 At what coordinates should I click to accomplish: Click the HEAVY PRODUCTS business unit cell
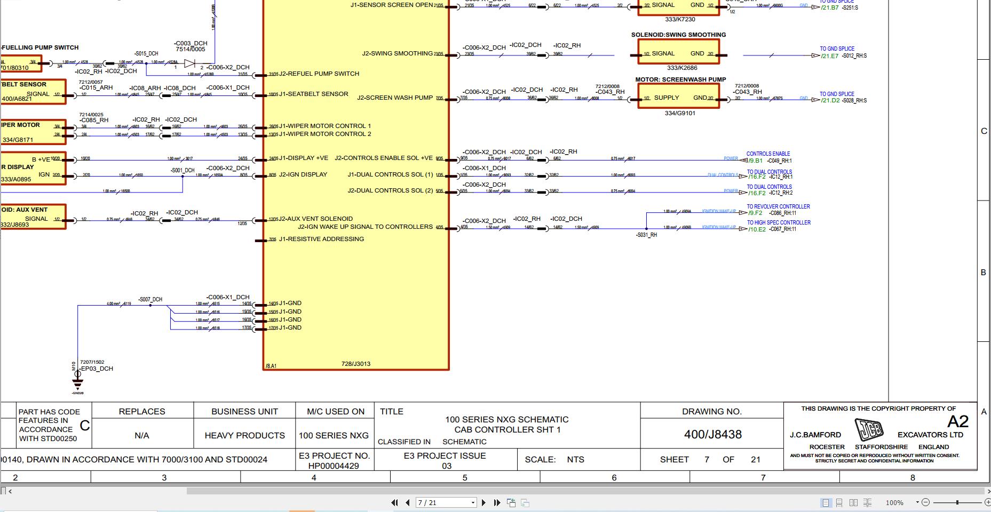click(x=245, y=436)
